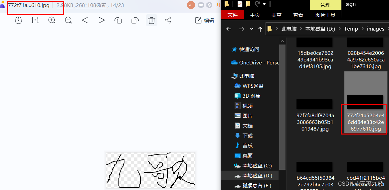This screenshot has height=190, width=389.
Task: Expand the chevron after Temp in breadcrumb
Action: coord(363,29)
